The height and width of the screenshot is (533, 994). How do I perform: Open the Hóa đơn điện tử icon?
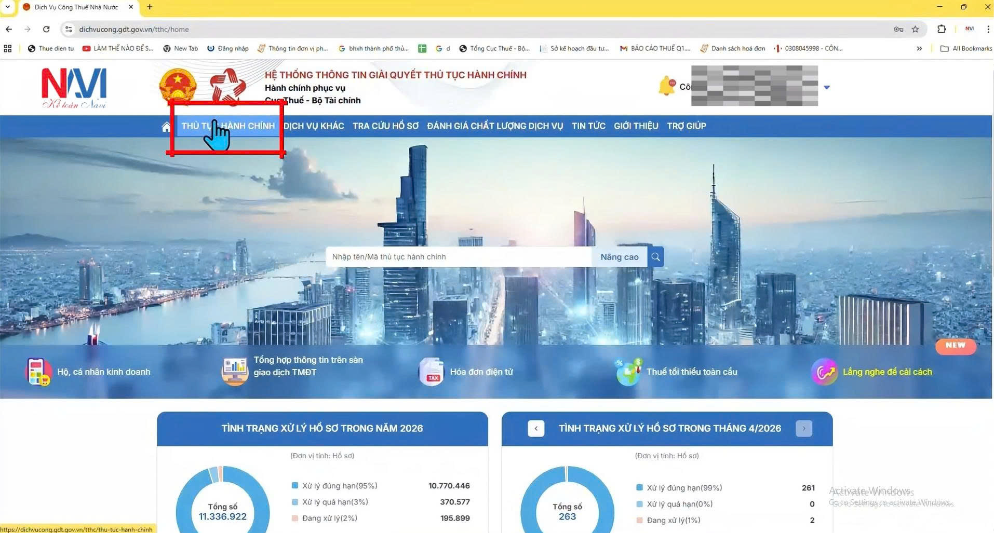(x=431, y=372)
